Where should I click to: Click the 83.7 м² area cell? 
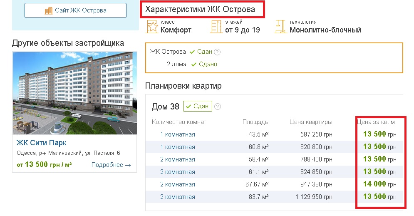point(258,197)
